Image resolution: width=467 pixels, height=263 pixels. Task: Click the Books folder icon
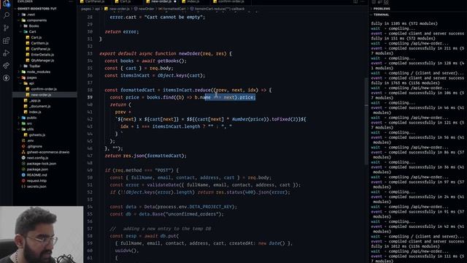[26, 26]
